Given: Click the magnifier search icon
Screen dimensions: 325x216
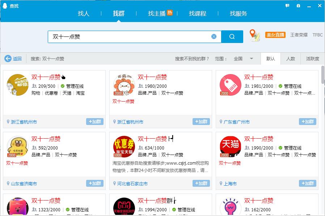Looking at the screenshot, I should coord(232,36).
